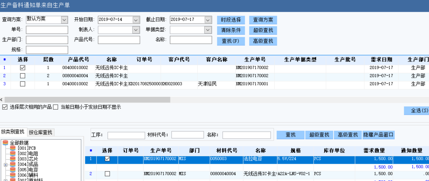
Task: Open the 查询方案 dropdown
Action: tap(64, 20)
